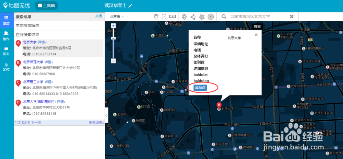Clear the search box with the X icon
343x159 pixels.
point(291,16)
